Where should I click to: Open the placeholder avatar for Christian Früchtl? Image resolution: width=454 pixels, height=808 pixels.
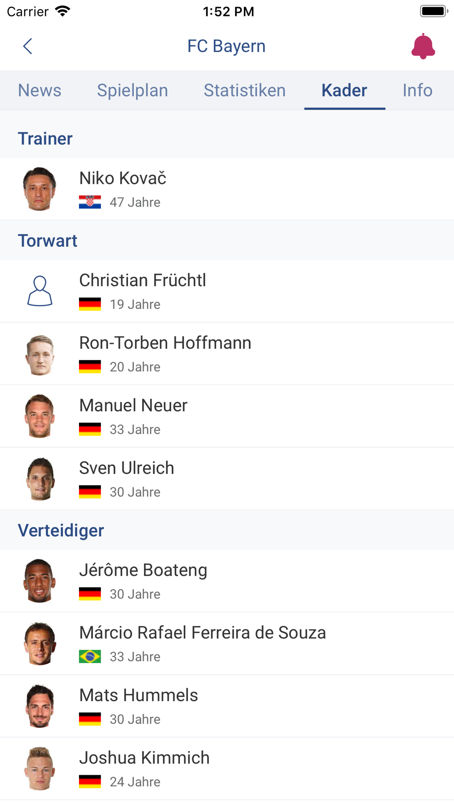point(40,291)
